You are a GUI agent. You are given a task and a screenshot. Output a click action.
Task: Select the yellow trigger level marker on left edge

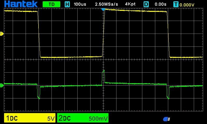click(x=2, y=34)
